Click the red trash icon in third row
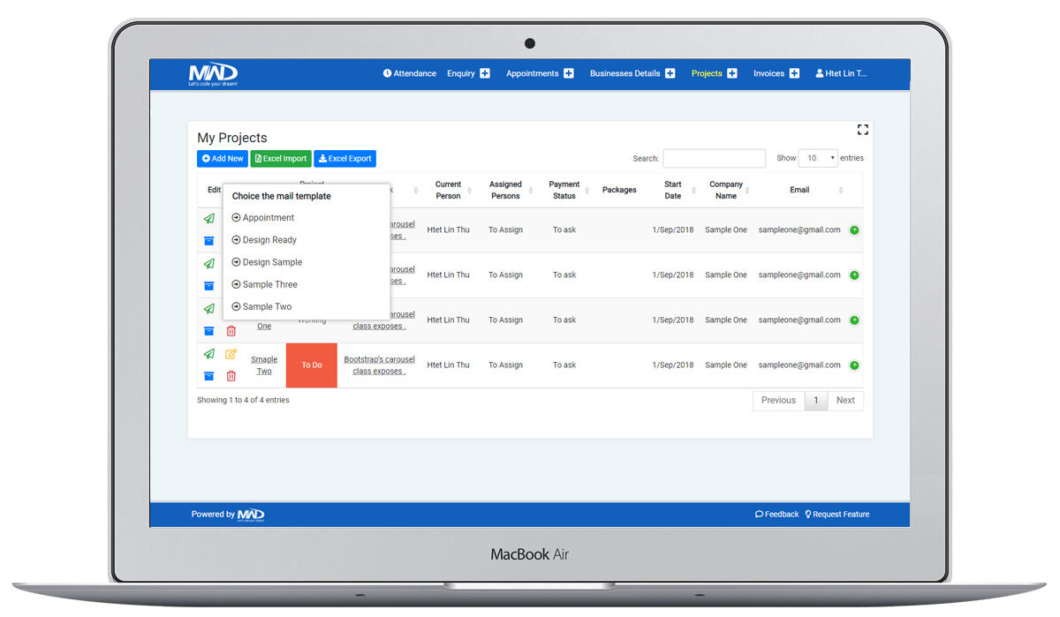1060x617 pixels. click(231, 331)
